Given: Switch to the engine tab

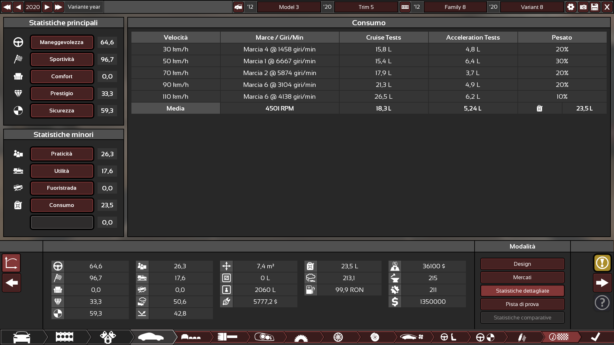Looking at the screenshot, I should pyautogui.click(x=64, y=337).
